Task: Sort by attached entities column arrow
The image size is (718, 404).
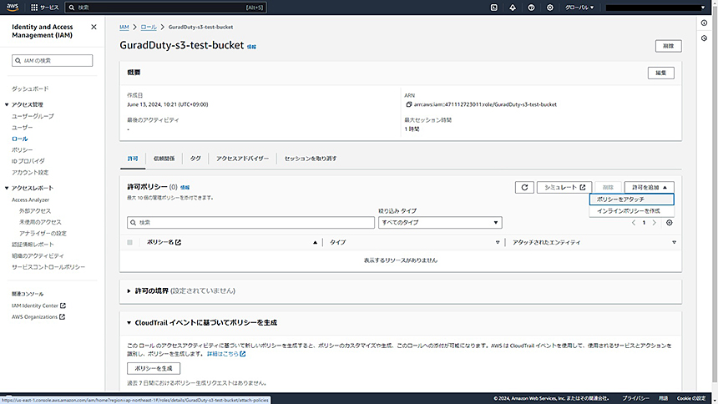Action: click(x=674, y=242)
